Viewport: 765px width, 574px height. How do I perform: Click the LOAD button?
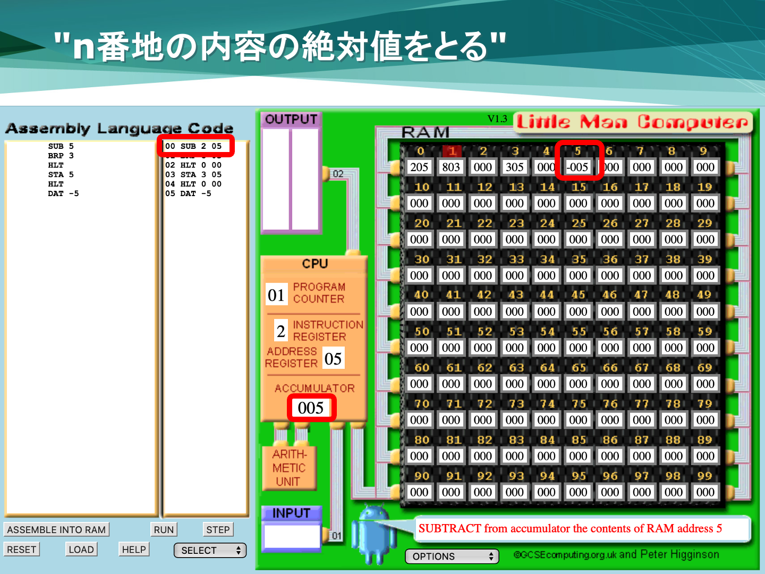(81, 550)
